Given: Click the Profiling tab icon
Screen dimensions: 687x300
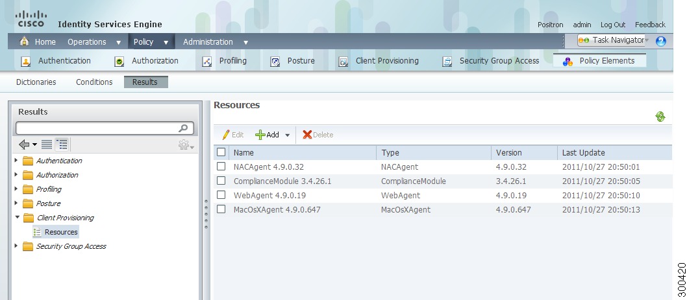Looking at the screenshot, I should coord(206,62).
